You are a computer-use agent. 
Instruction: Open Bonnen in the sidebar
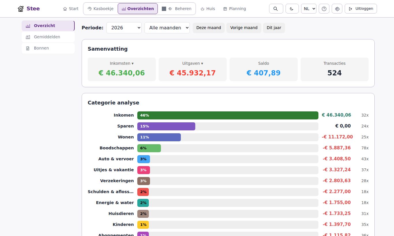(48, 48)
